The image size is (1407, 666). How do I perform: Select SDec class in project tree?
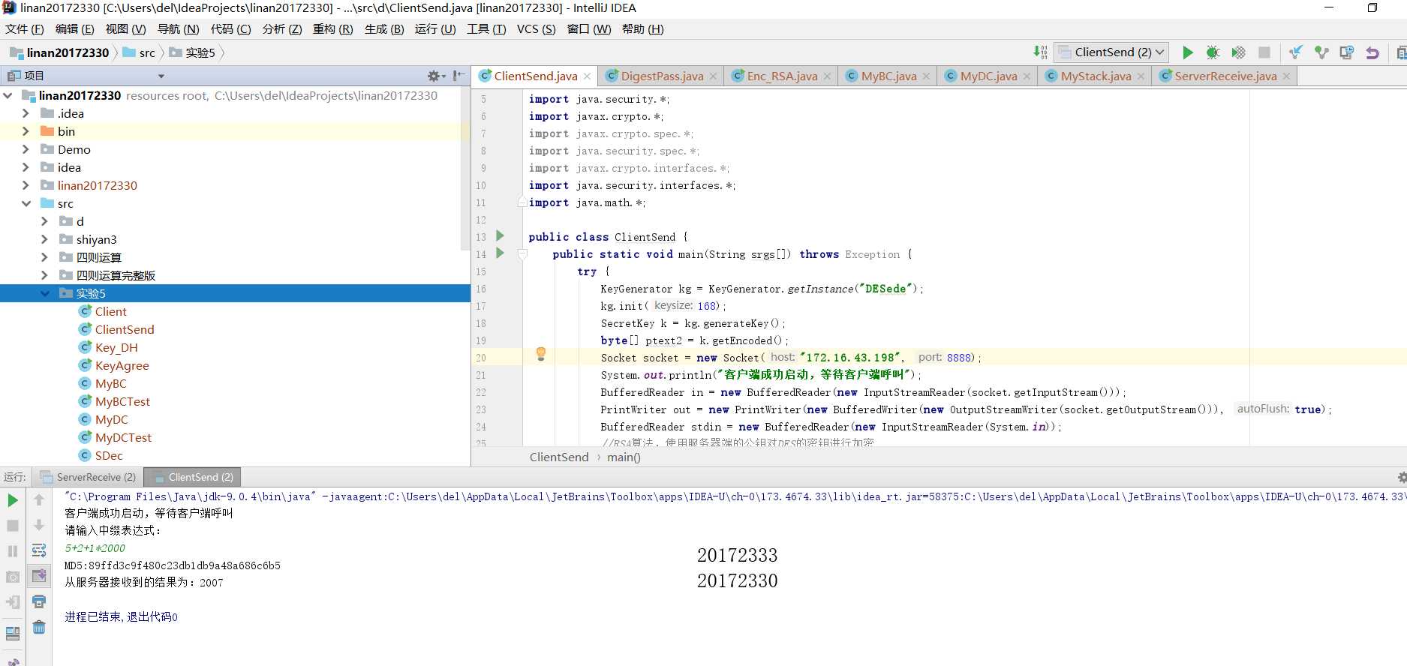point(109,455)
